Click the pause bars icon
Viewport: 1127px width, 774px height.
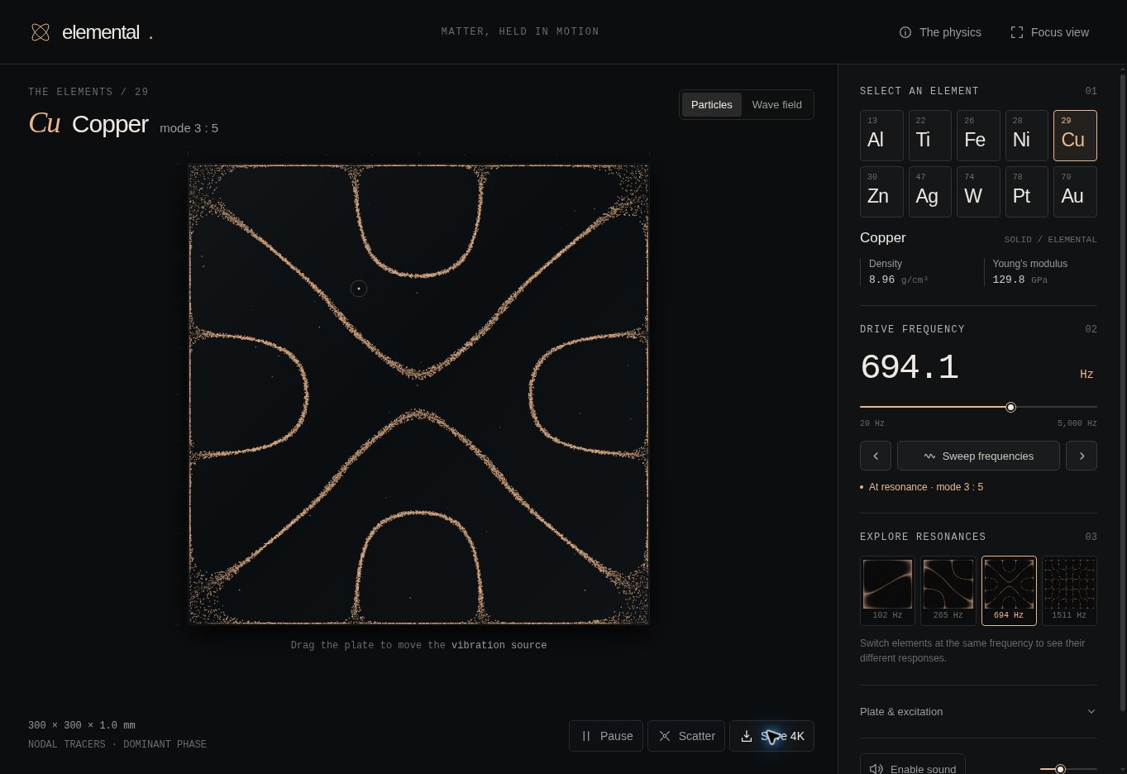(586, 736)
